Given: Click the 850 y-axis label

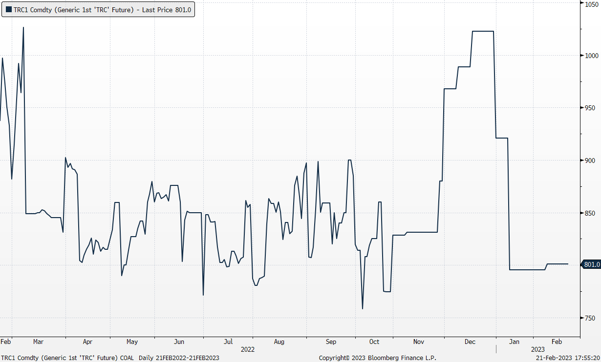Looking at the screenshot, I should [x=590, y=213].
